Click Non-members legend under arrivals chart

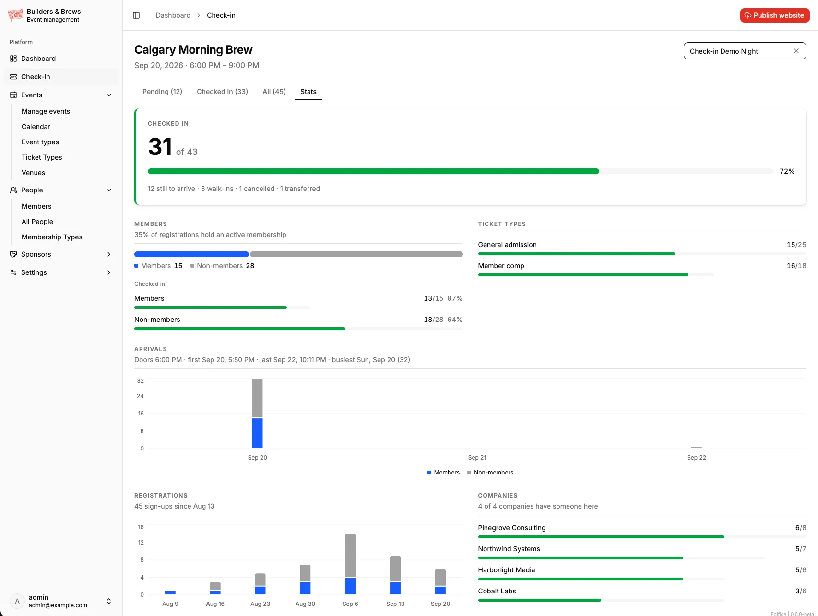click(x=490, y=473)
